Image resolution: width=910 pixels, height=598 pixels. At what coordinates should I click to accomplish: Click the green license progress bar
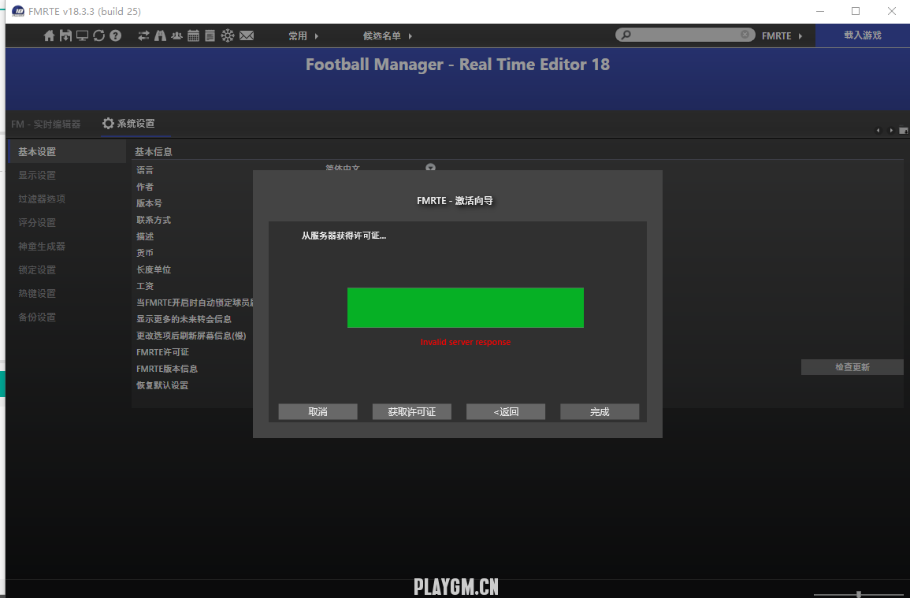point(466,308)
